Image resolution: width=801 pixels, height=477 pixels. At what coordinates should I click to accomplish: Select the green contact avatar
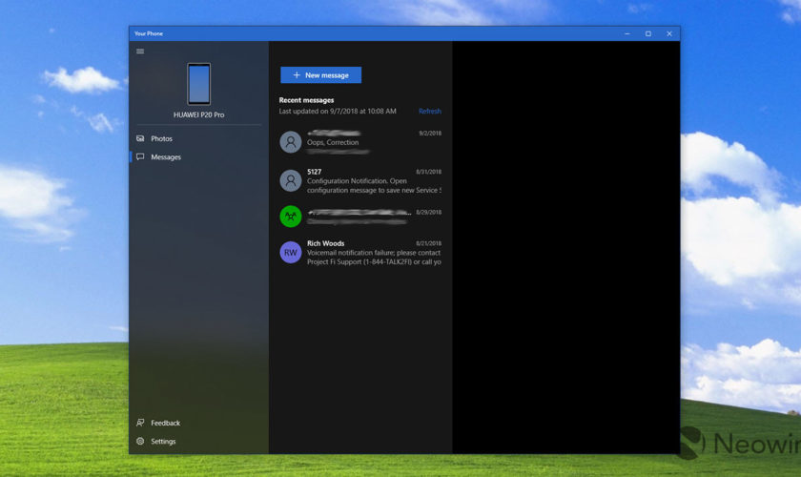[291, 217]
